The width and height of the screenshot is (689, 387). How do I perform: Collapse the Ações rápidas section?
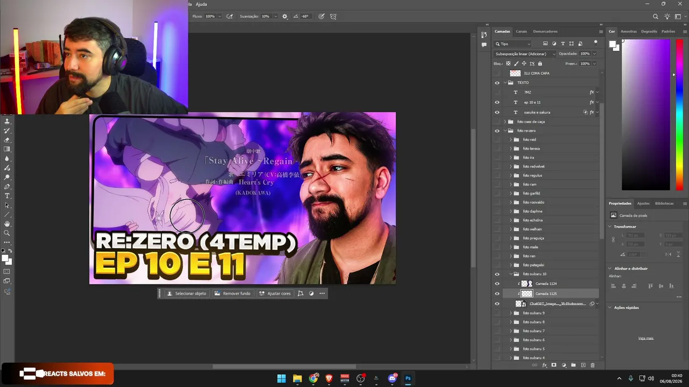[610, 307]
